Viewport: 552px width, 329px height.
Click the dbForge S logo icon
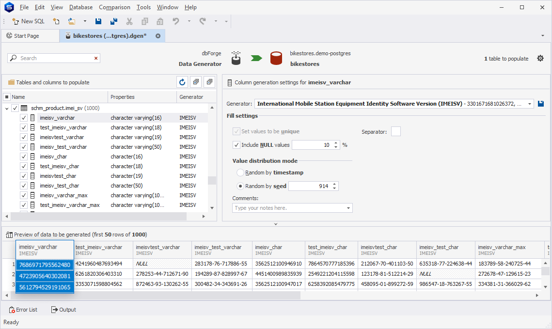(x=9, y=7)
